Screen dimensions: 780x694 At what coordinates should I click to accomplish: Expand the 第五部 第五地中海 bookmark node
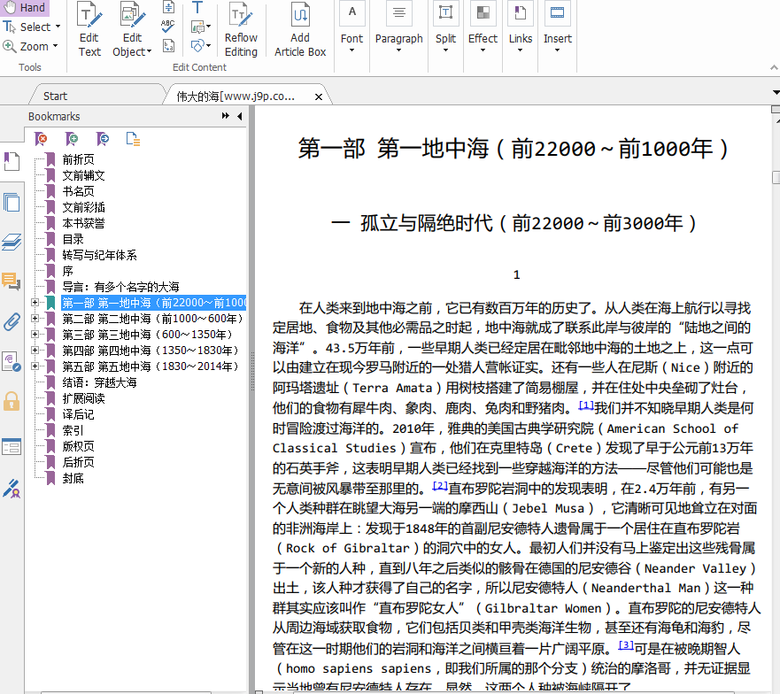[35, 366]
